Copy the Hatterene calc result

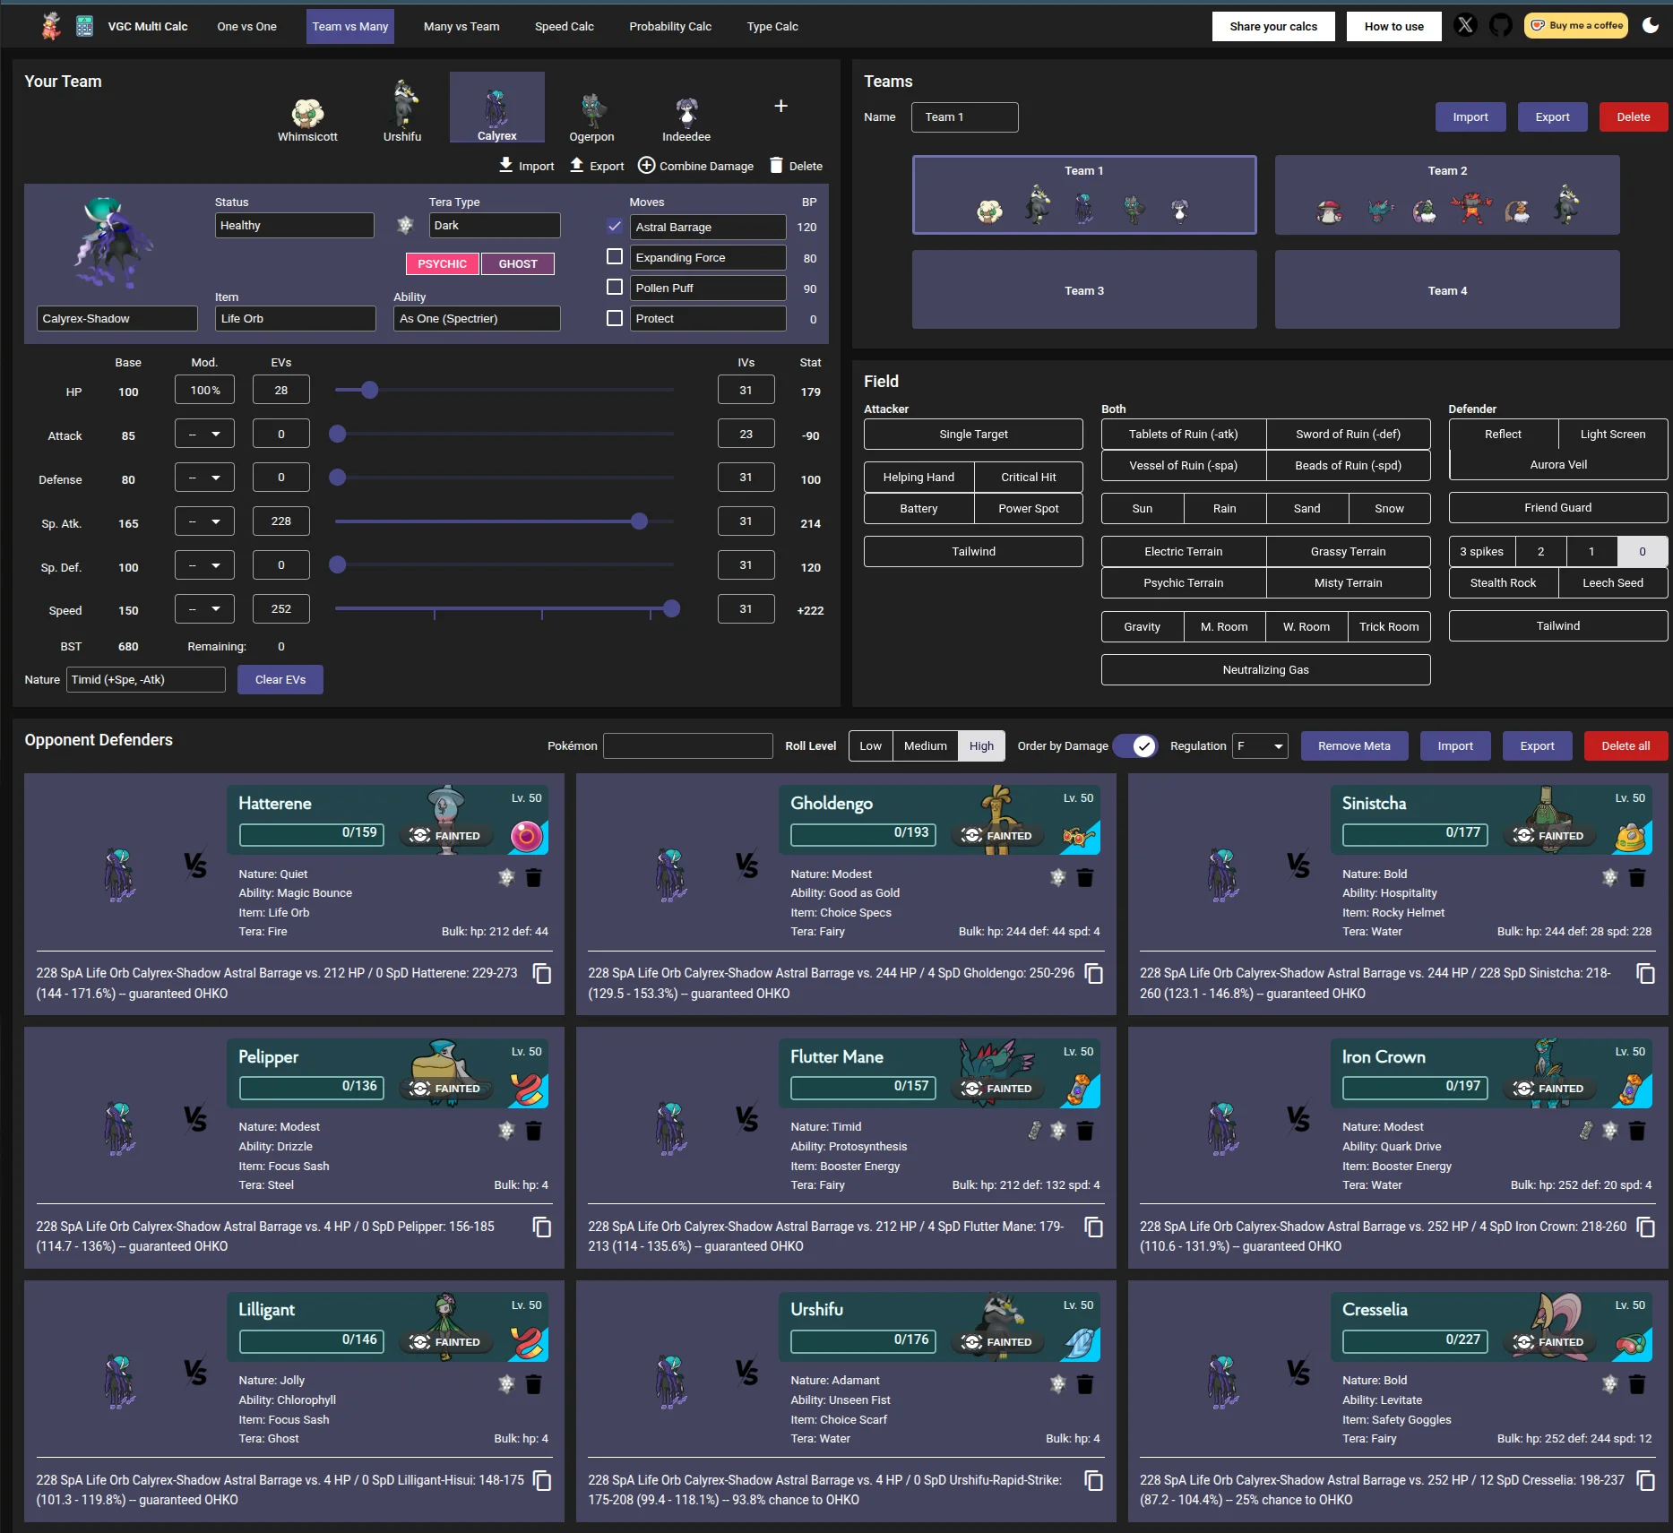click(542, 973)
